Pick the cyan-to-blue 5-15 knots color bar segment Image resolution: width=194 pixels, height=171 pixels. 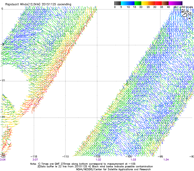(x=128, y=3)
